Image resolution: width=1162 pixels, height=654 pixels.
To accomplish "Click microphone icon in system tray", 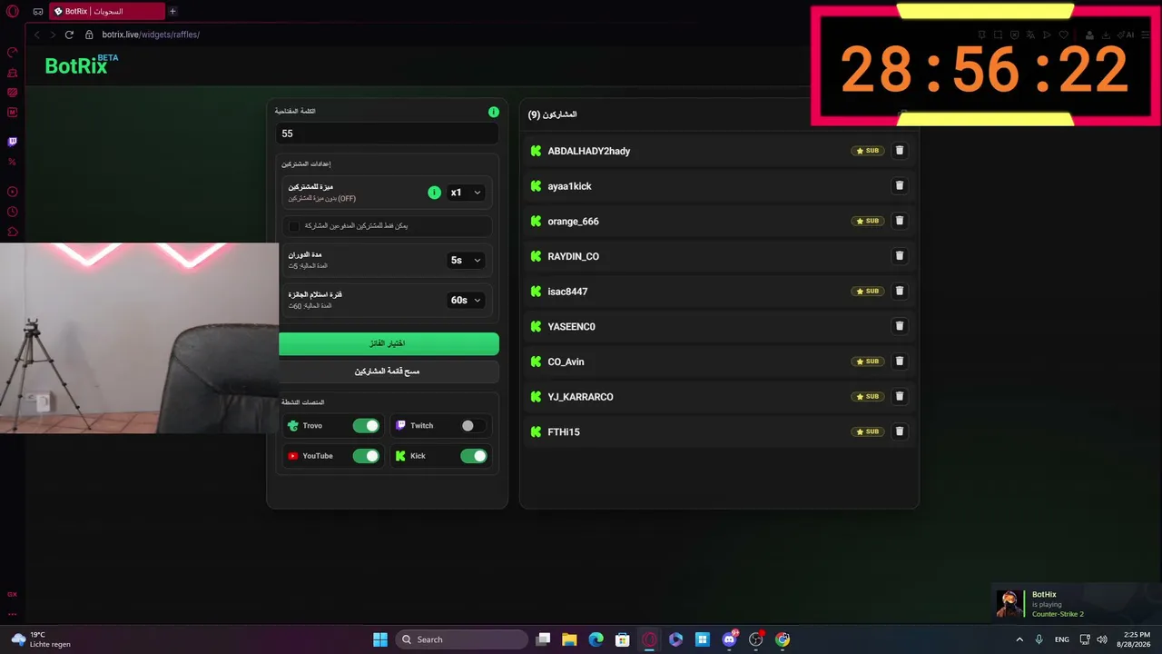I will [x=1039, y=639].
